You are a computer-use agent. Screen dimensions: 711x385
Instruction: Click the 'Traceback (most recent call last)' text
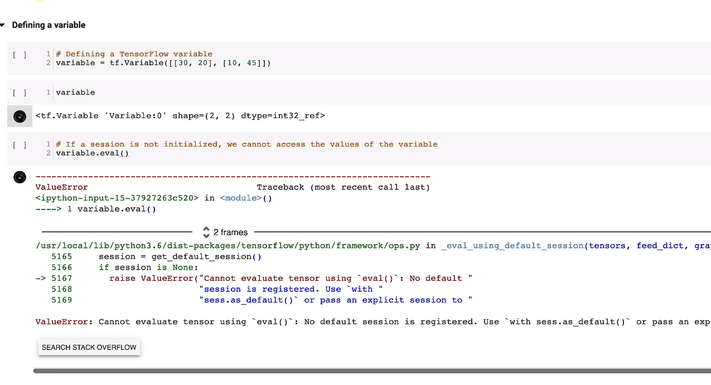pyautogui.click(x=343, y=187)
